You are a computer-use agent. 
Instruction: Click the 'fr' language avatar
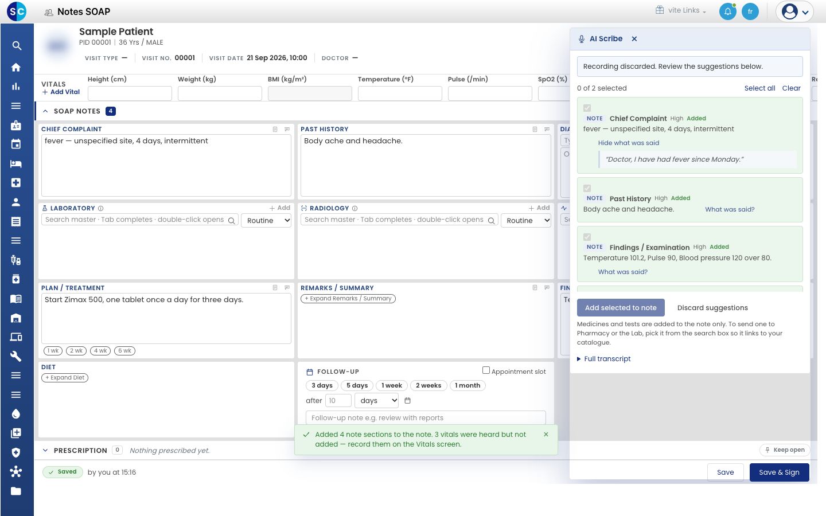[x=750, y=11]
